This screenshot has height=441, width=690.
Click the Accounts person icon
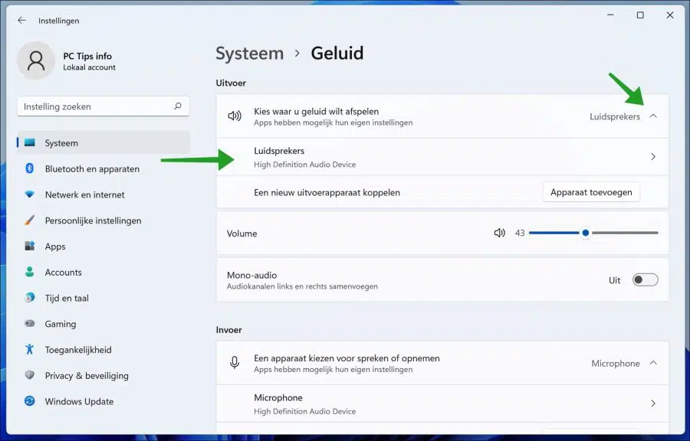[x=29, y=272]
